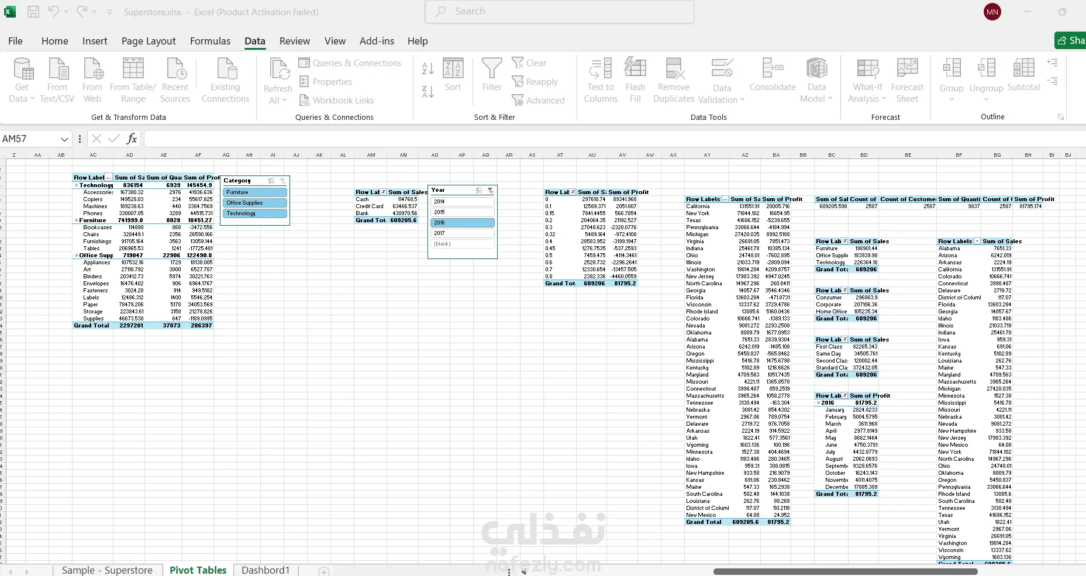Viewport: 1086px width, 576px height.
Task: Open Row Labels filter of payment pivot
Action: [384, 192]
